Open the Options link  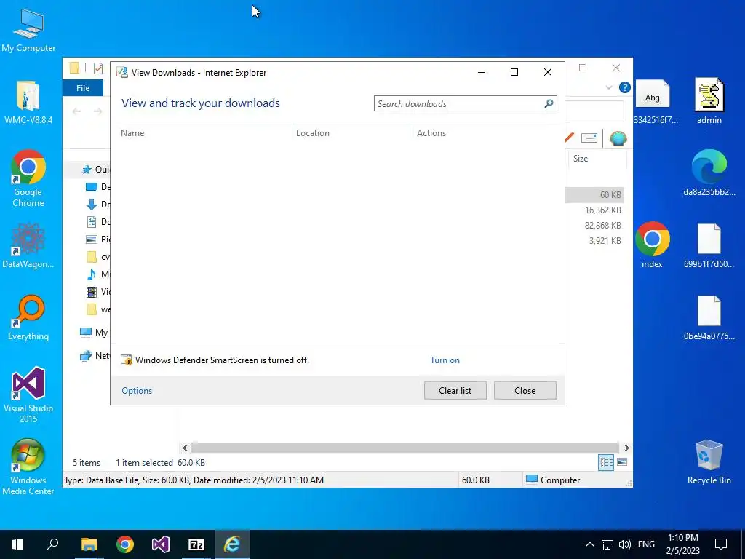pyautogui.click(x=137, y=391)
